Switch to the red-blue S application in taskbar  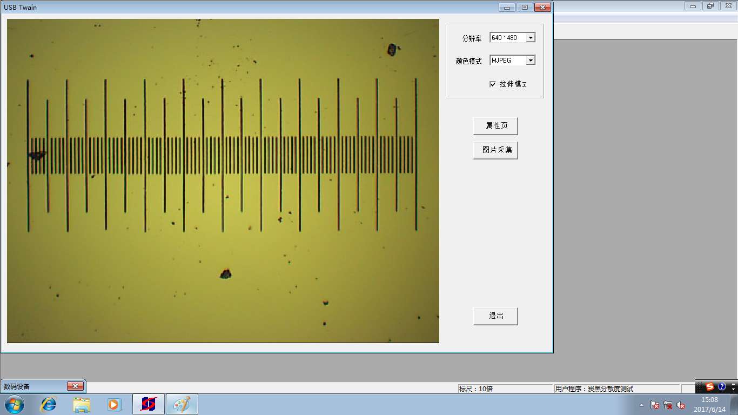coord(149,404)
